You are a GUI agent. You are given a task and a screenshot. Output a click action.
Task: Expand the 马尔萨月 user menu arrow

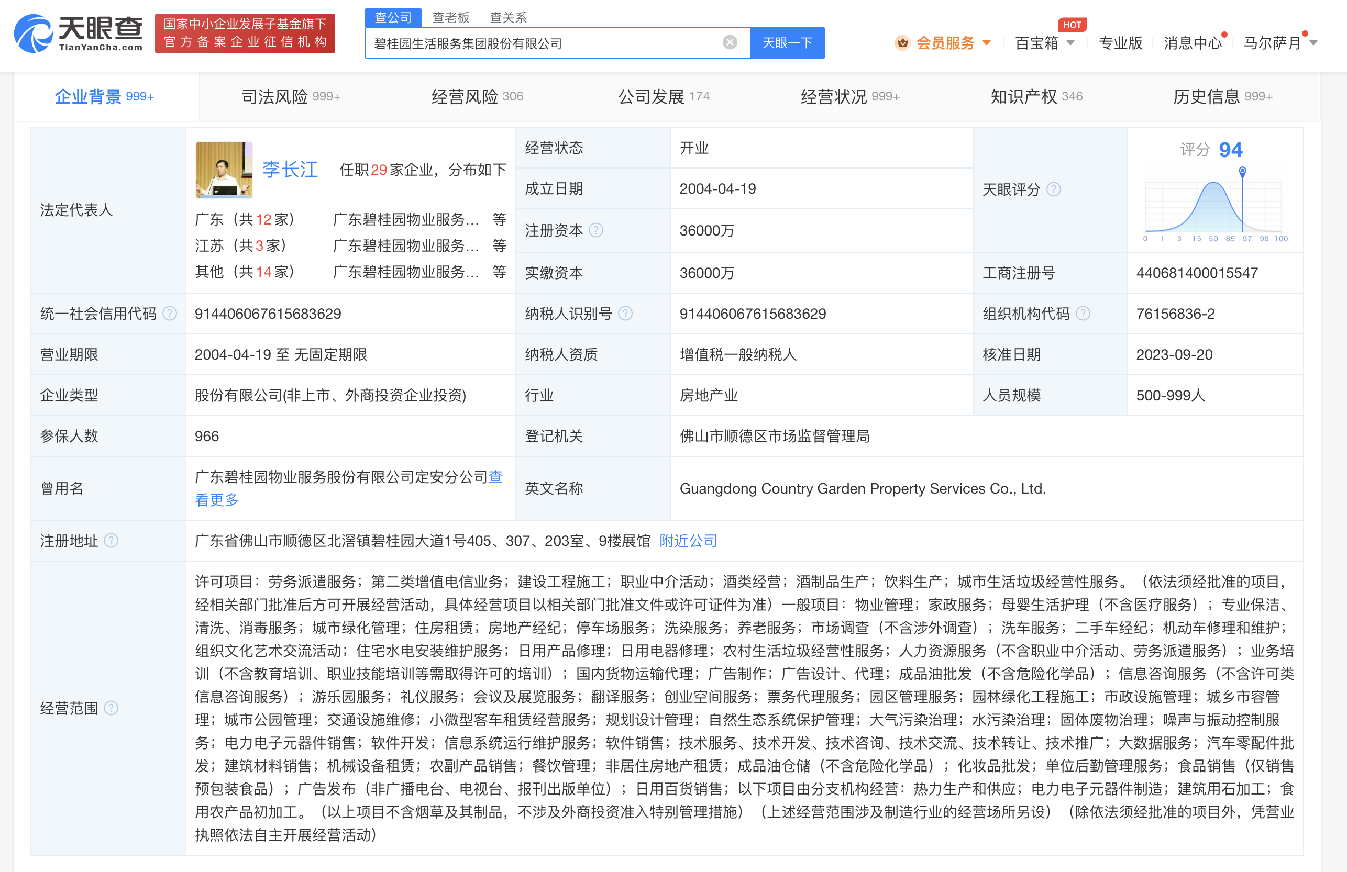1313,43
